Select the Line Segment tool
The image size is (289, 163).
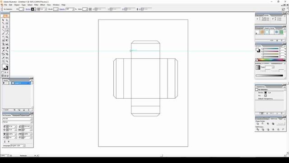point(3,30)
